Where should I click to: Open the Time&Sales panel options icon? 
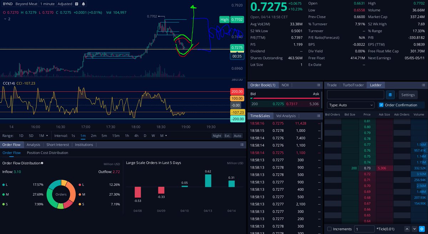(319, 116)
